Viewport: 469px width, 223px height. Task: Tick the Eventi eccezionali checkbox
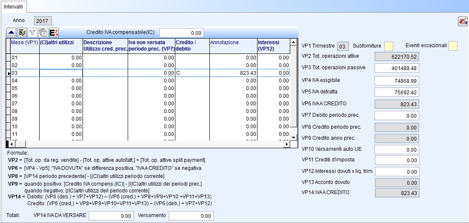453,46
